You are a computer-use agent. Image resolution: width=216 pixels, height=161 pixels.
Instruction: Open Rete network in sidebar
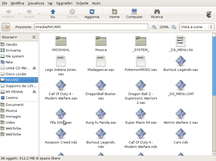click(19, 62)
